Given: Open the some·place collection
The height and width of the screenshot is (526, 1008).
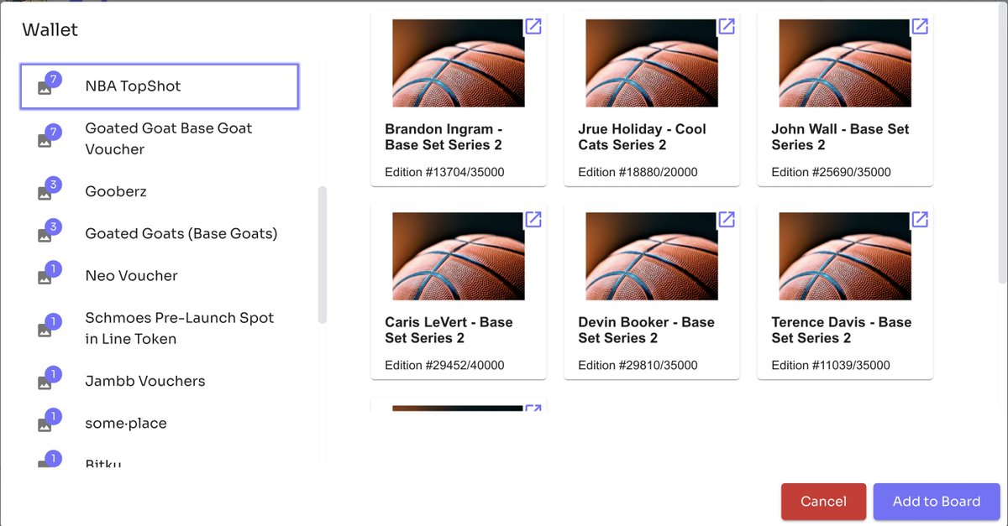Looking at the screenshot, I should click(x=160, y=423).
